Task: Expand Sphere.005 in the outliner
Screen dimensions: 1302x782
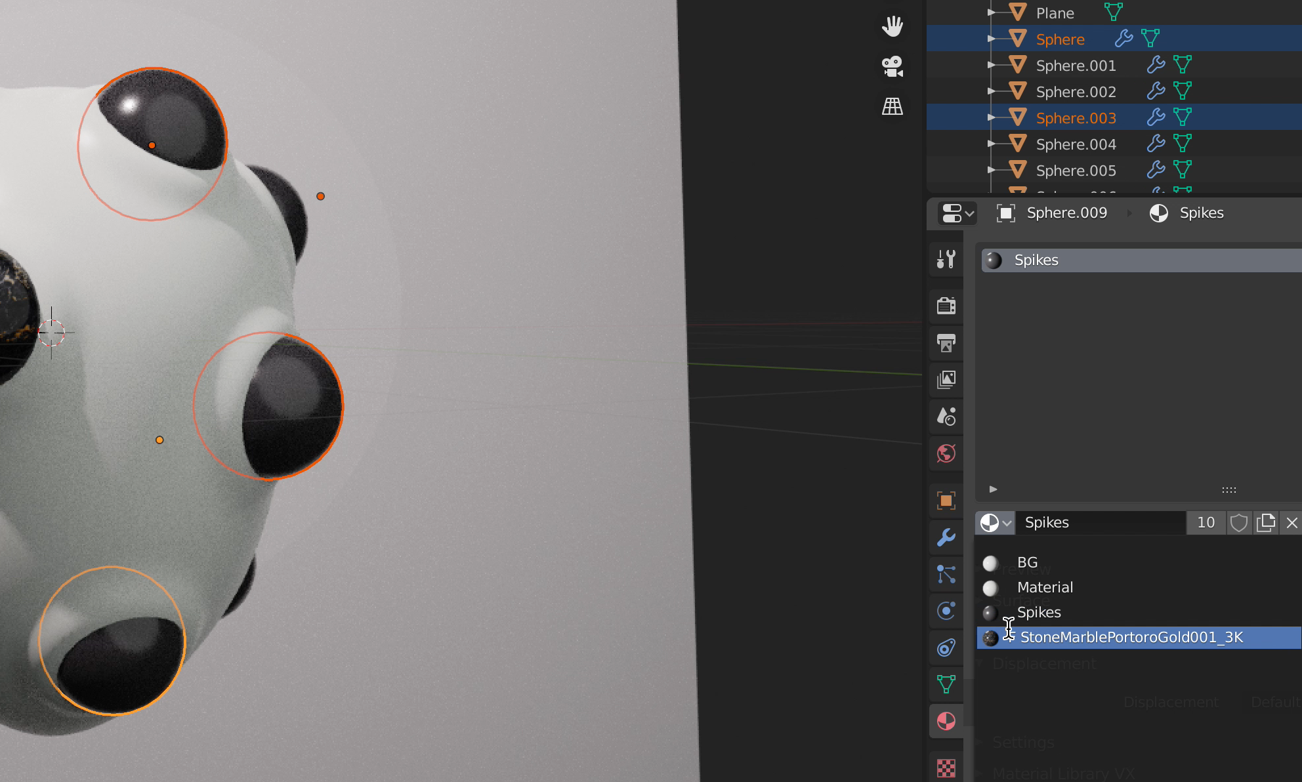Action: point(992,170)
